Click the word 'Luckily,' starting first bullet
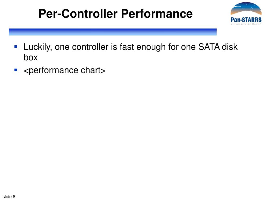This screenshot has width=265, height=199. 38,47
